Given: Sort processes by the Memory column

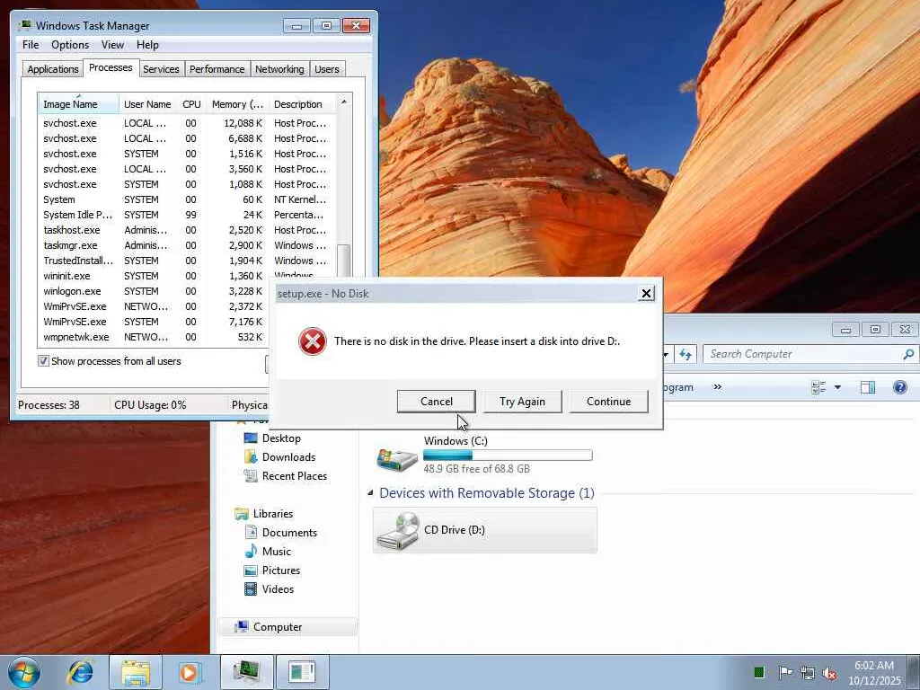Looking at the screenshot, I should (237, 104).
